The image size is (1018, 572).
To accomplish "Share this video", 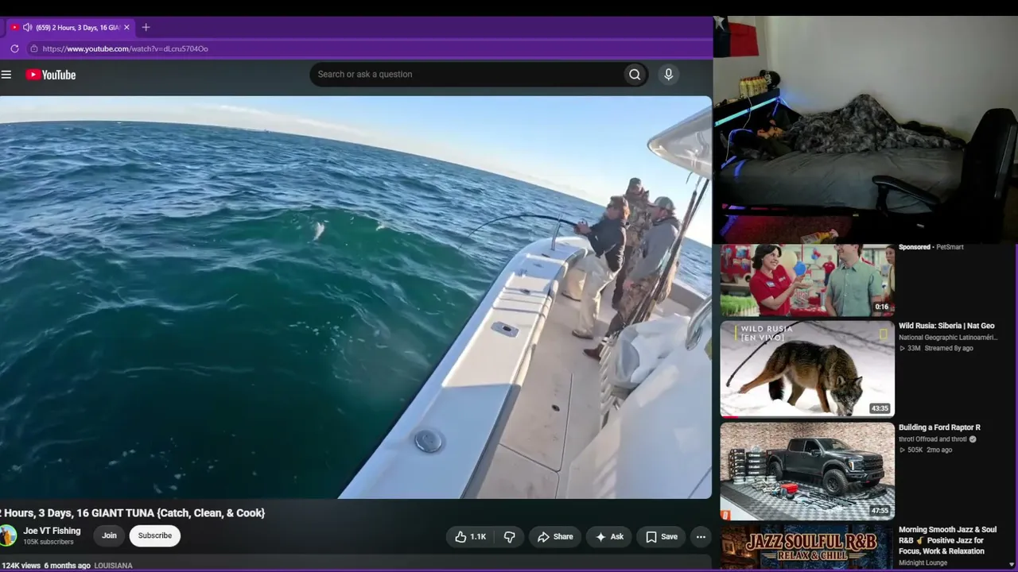I will click(x=555, y=537).
